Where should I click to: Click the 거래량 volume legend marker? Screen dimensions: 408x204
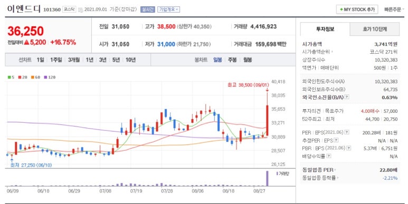click(277, 173)
